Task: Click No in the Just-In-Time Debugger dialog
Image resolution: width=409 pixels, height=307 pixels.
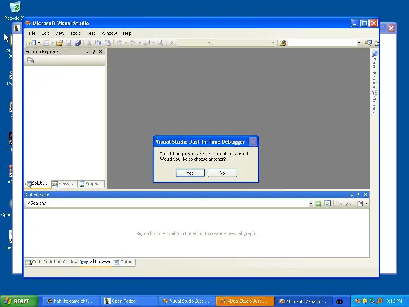Action: [x=222, y=173]
